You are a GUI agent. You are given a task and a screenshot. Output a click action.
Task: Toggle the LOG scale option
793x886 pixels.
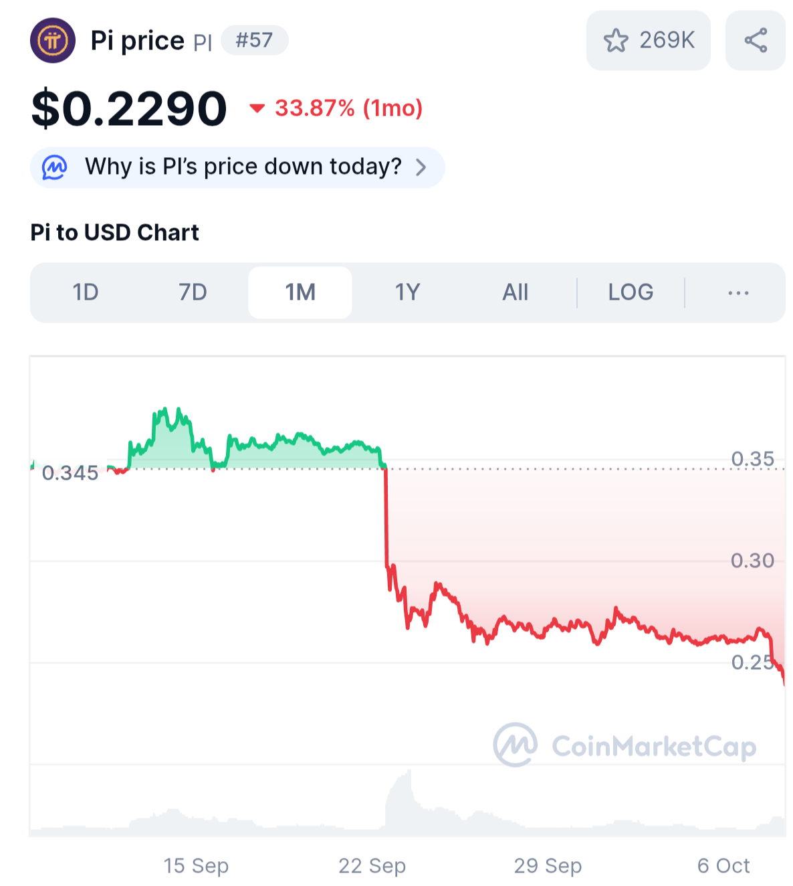pyautogui.click(x=631, y=293)
